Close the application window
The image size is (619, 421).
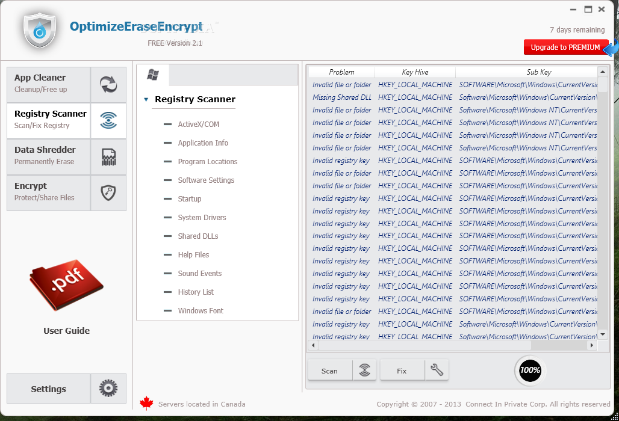coord(602,9)
